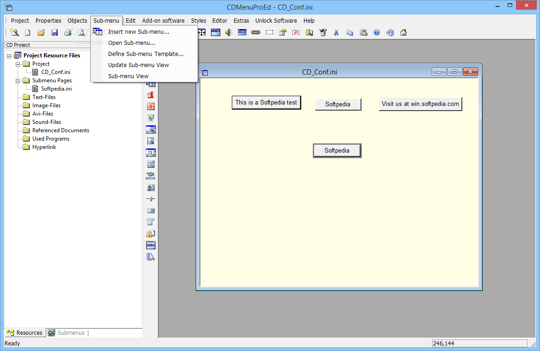The height and width of the screenshot is (351, 540).
Task: Click the folder search magnifier toolbar icon
Action: click(x=309, y=32)
